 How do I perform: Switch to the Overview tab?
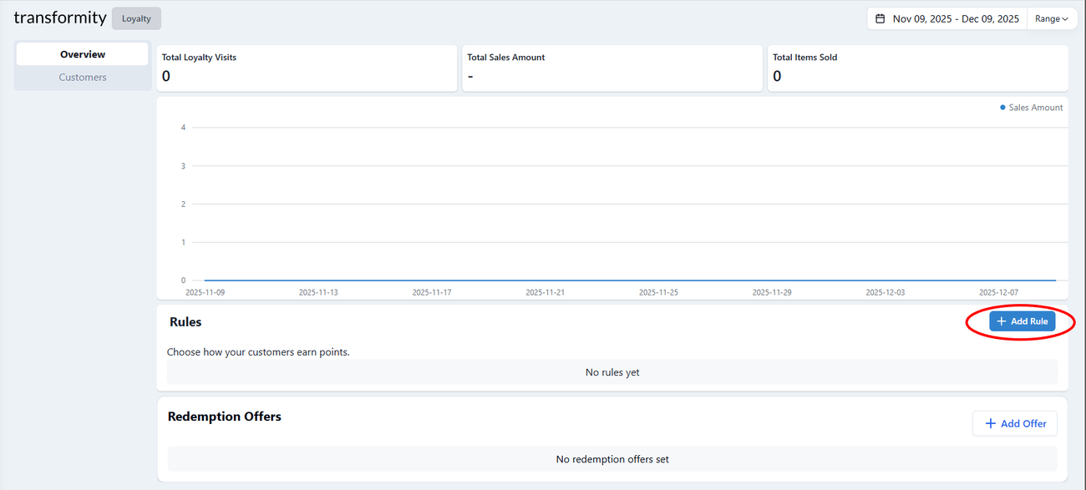pyautogui.click(x=82, y=54)
